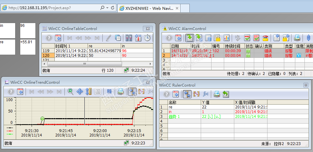
Task: Show statistics area window in RulerControl
Action: coord(197,94)
